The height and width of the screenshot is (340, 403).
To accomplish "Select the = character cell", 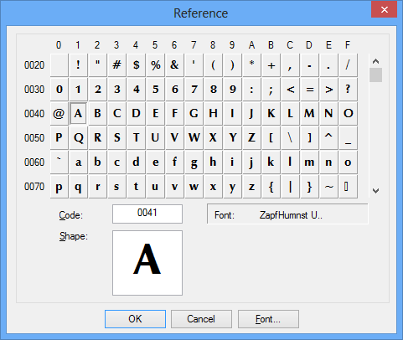I will click(309, 90).
